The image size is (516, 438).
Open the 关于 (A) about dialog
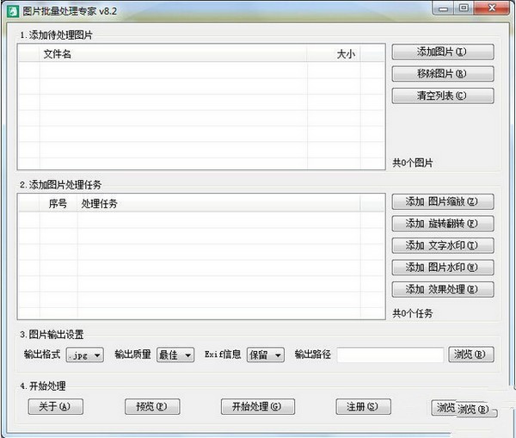(55, 406)
